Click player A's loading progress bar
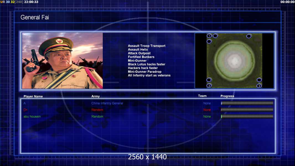This screenshot has height=166, width=295. coord(247,103)
